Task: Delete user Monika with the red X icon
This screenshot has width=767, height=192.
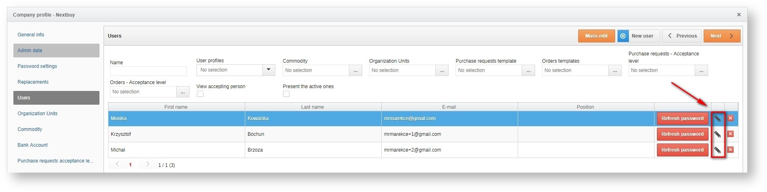Action: (730, 118)
